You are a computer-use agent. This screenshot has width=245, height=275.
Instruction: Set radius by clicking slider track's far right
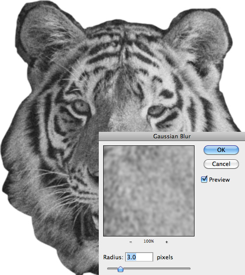pyautogui.click(x=188, y=268)
